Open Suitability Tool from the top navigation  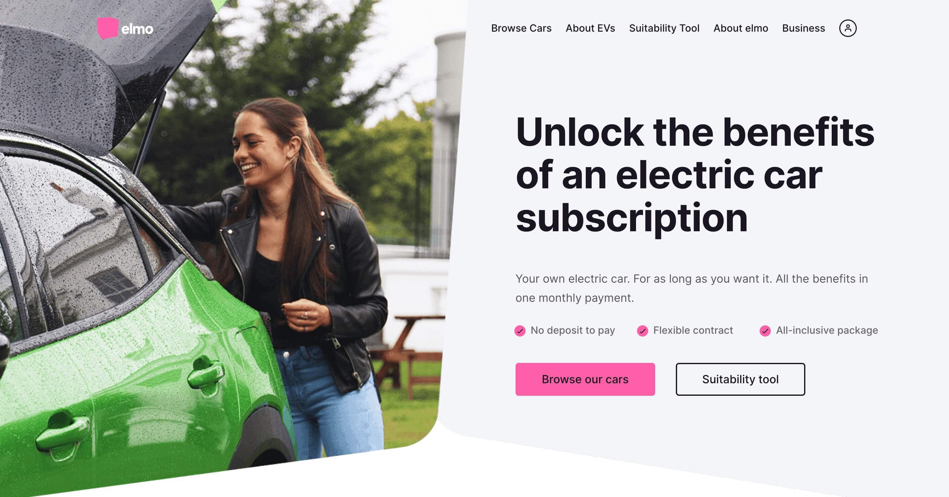click(664, 28)
